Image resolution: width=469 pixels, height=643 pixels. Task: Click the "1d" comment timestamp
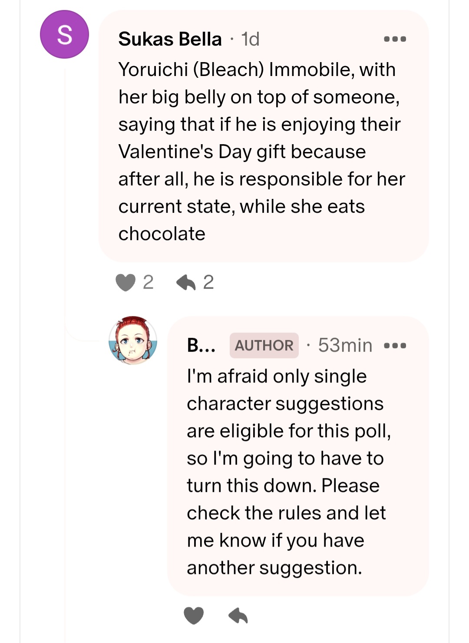coord(251,39)
